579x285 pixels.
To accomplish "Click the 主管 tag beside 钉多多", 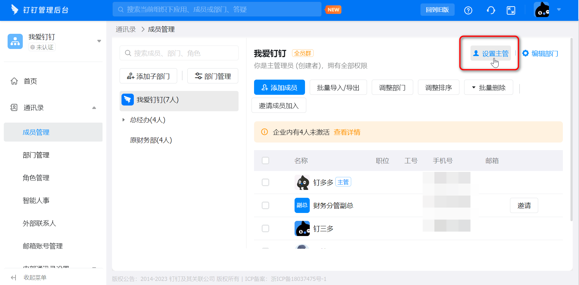I will click(x=343, y=182).
